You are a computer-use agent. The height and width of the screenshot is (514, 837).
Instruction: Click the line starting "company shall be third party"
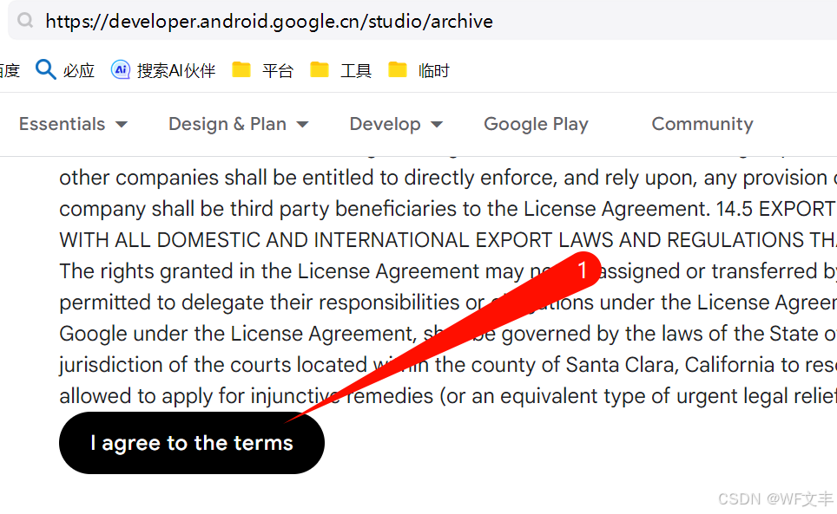448,209
